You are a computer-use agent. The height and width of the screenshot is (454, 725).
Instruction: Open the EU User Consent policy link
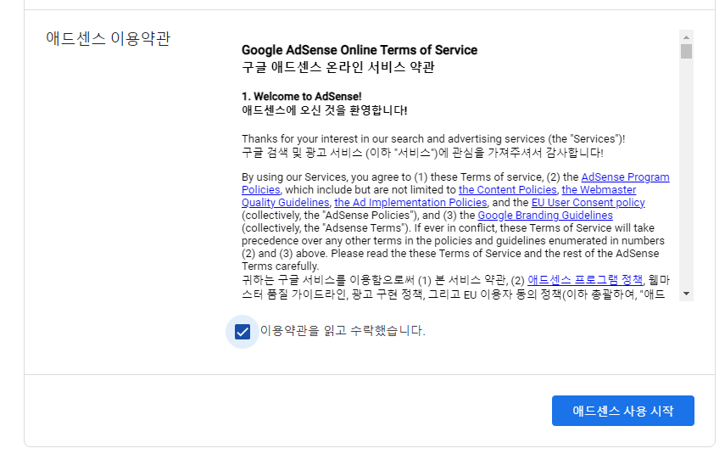[588, 203]
